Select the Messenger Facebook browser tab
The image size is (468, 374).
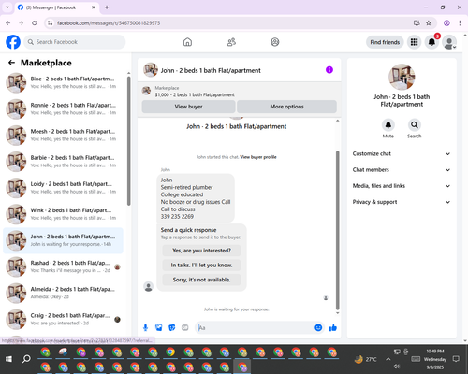point(57,7)
